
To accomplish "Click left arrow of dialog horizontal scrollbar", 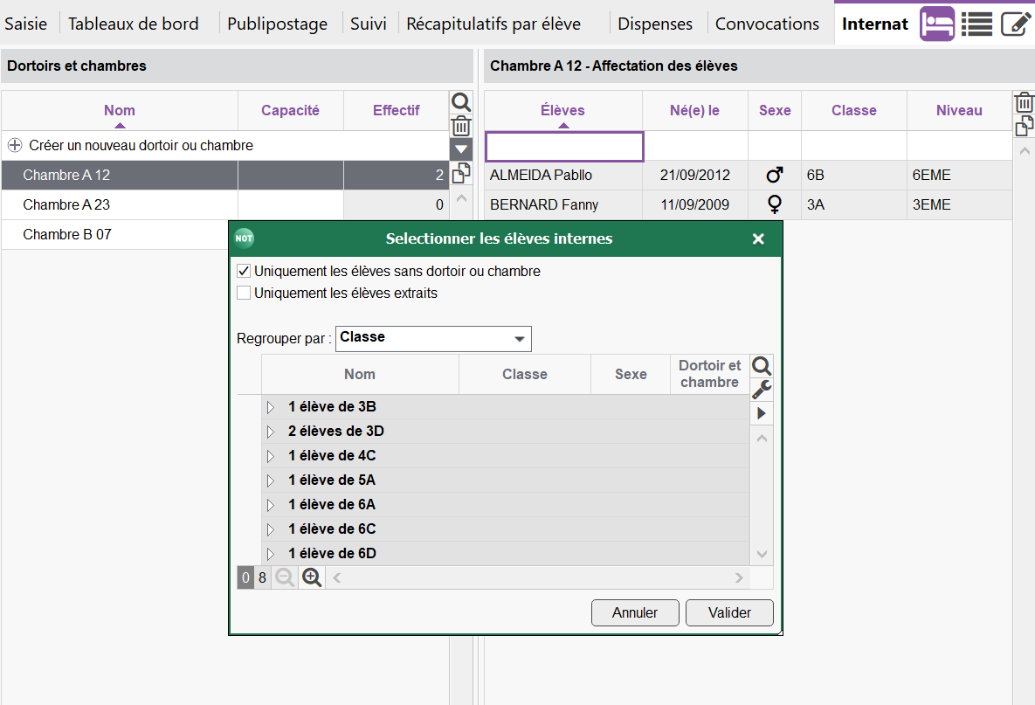I will [336, 577].
